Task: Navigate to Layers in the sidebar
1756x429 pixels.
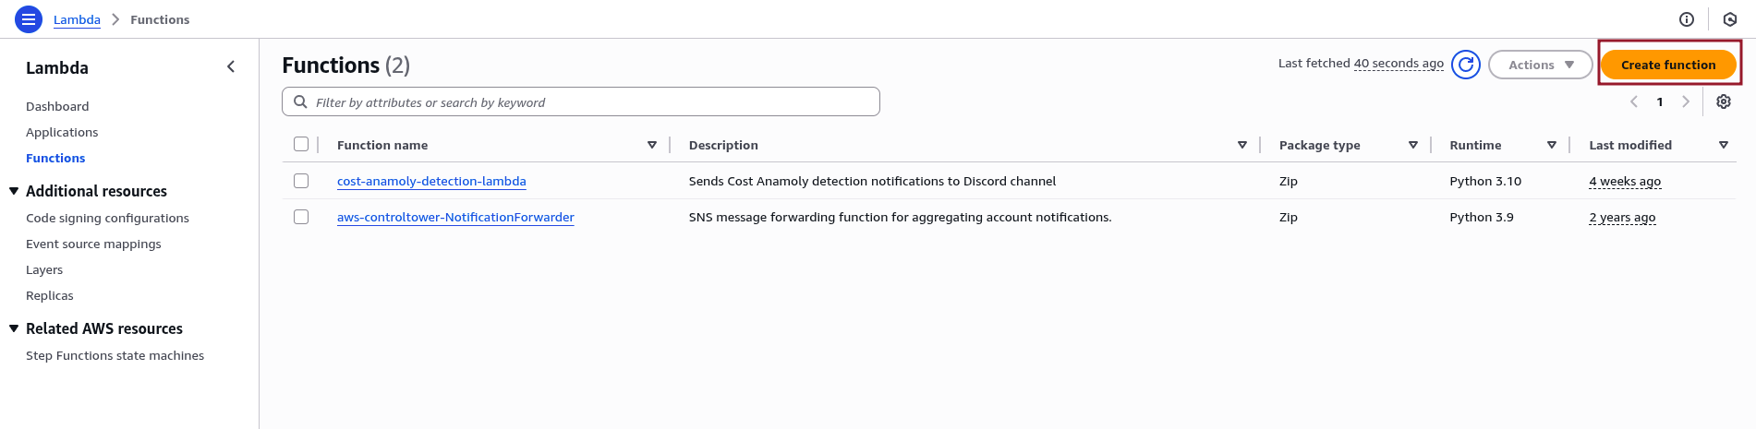Action: tap(44, 269)
